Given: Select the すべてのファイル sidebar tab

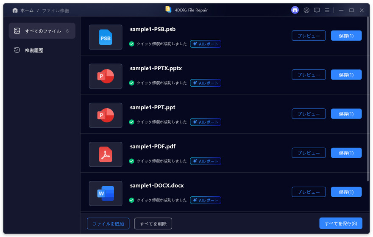Looking at the screenshot, I should (x=42, y=31).
